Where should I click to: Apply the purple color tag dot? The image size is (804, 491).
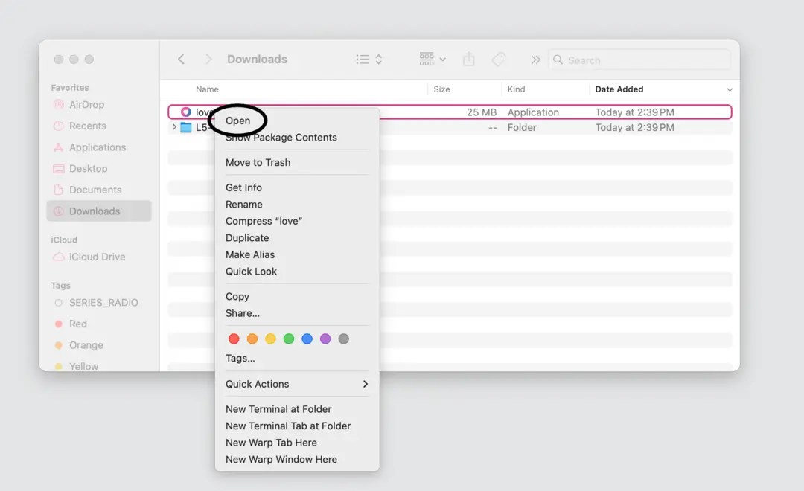point(325,338)
